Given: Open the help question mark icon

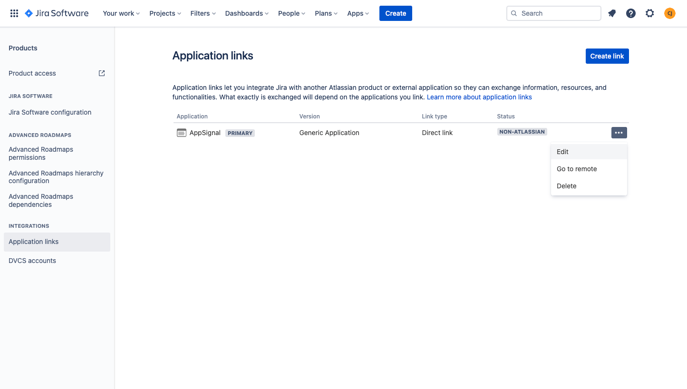Looking at the screenshot, I should [631, 13].
